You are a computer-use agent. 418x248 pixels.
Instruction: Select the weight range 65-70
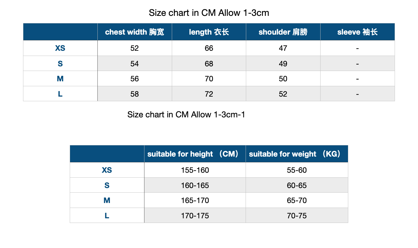click(297, 200)
